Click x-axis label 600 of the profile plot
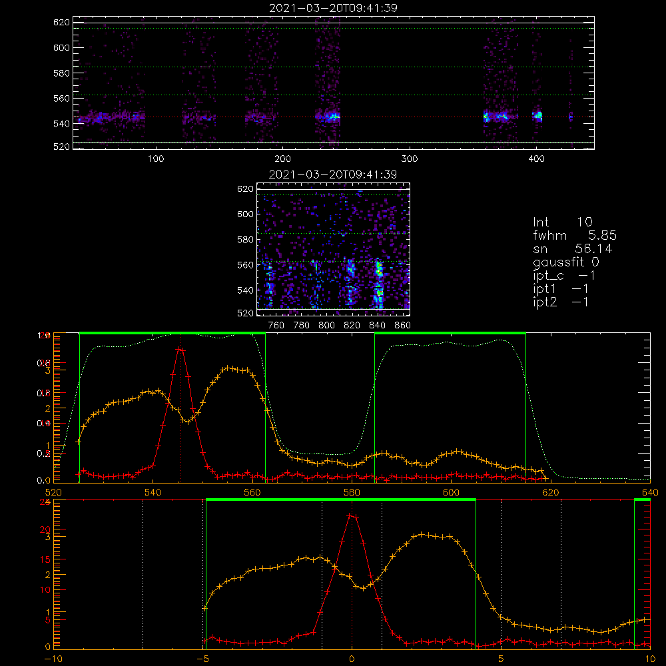666x666 pixels. coord(451,492)
